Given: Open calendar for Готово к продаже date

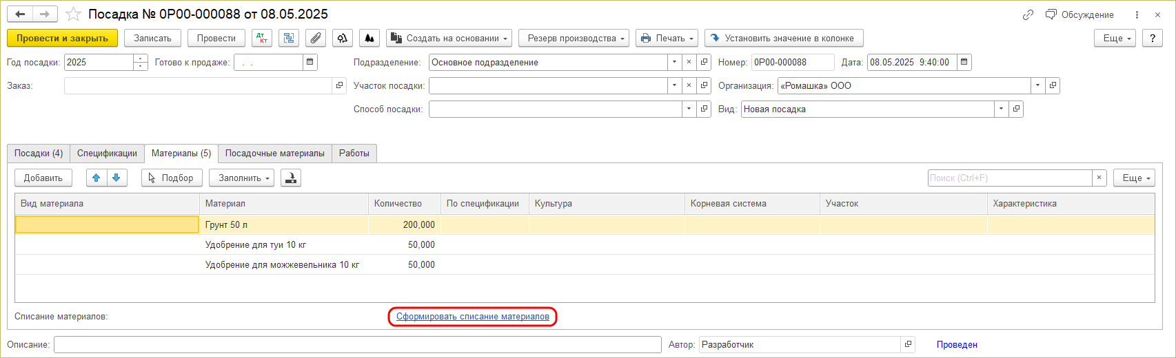Looking at the screenshot, I should (x=310, y=63).
